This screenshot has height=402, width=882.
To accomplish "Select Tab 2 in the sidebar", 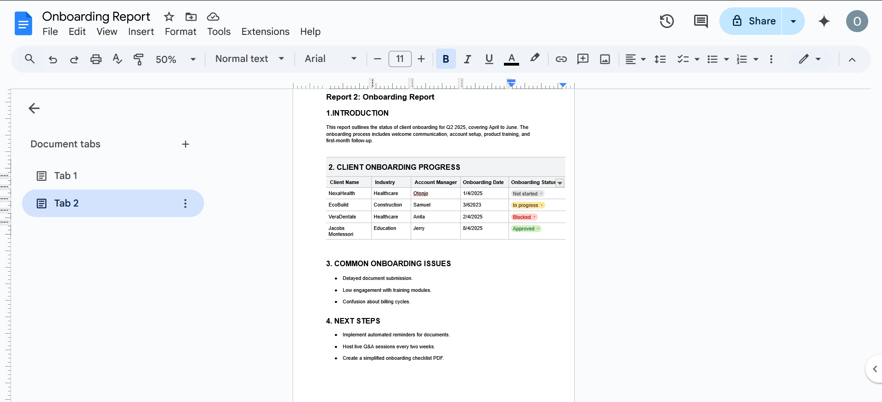I will pos(113,203).
